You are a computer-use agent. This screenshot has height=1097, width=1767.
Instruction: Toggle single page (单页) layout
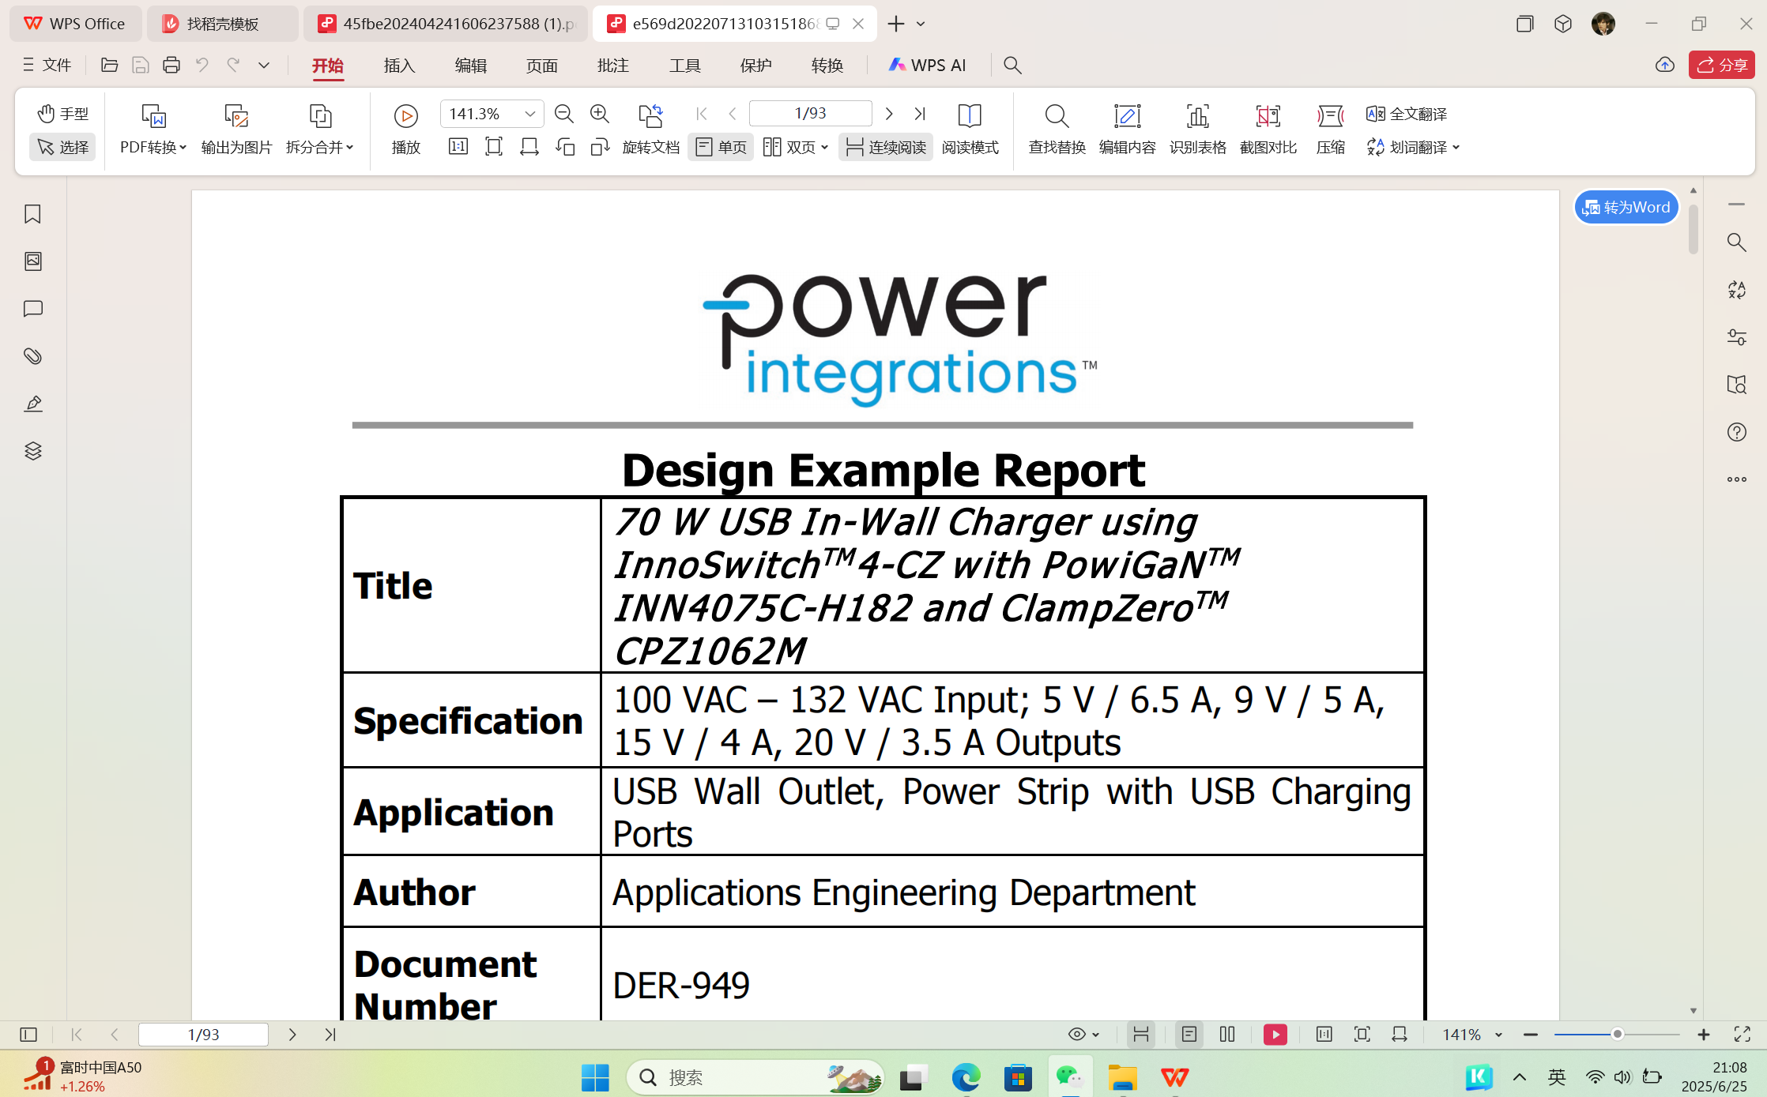click(x=721, y=147)
